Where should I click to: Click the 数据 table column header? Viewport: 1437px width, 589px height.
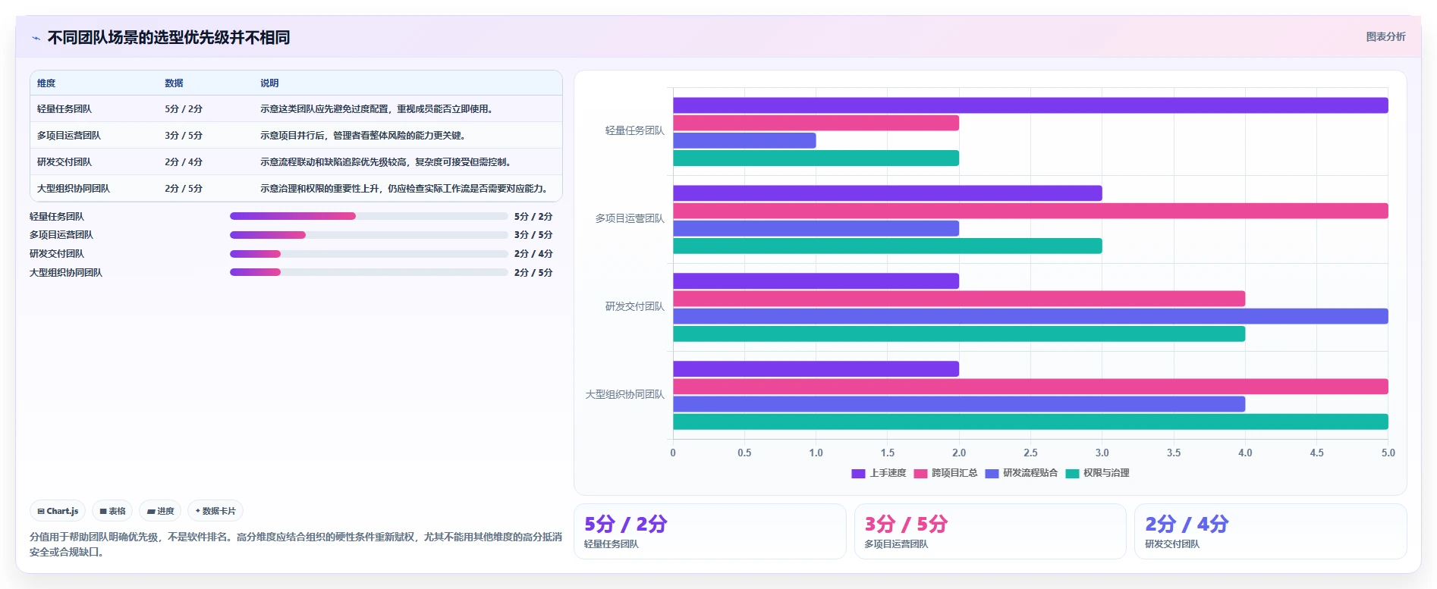pos(174,83)
